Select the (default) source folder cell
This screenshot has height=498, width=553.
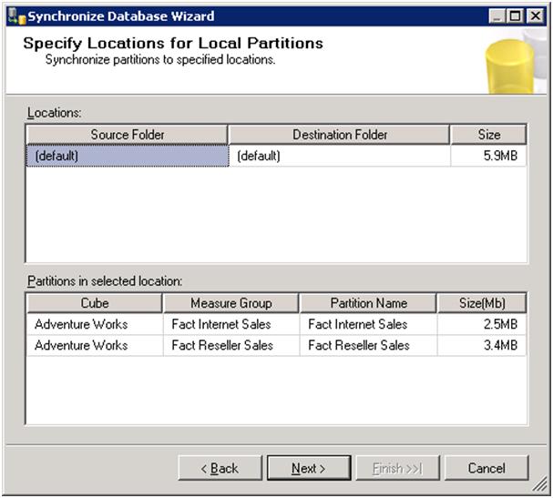pyautogui.click(x=128, y=156)
